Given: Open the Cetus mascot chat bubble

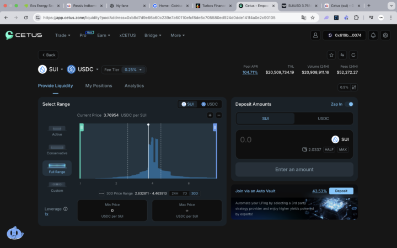Looking at the screenshot, I should tap(15, 233).
